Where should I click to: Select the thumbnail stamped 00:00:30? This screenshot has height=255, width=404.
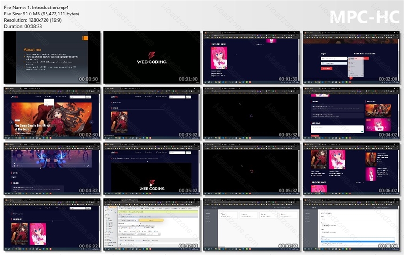pyautogui.click(x=52, y=57)
